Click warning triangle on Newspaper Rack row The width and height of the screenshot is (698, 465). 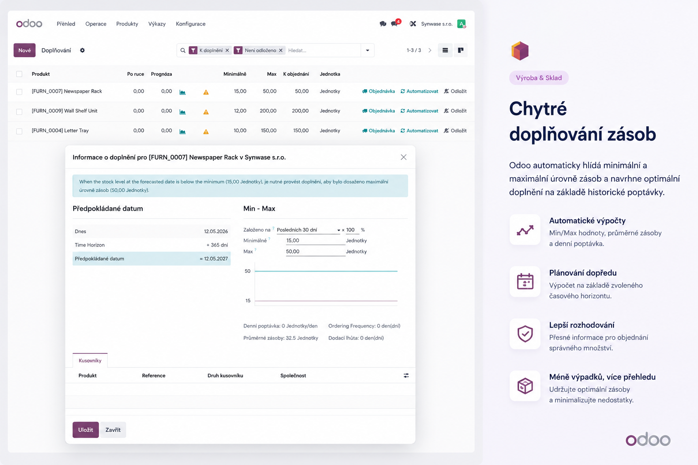[206, 92]
